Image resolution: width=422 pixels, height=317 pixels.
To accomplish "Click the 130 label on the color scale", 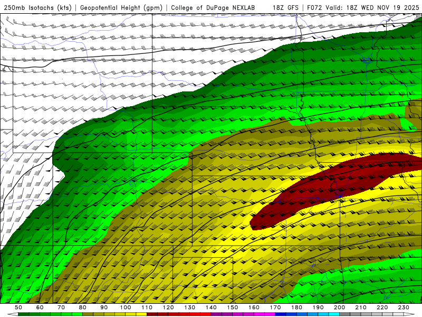I will pos(190,307).
